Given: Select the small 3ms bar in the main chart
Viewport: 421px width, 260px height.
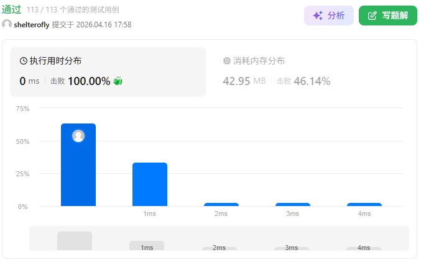Looking at the screenshot, I should (x=293, y=204).
